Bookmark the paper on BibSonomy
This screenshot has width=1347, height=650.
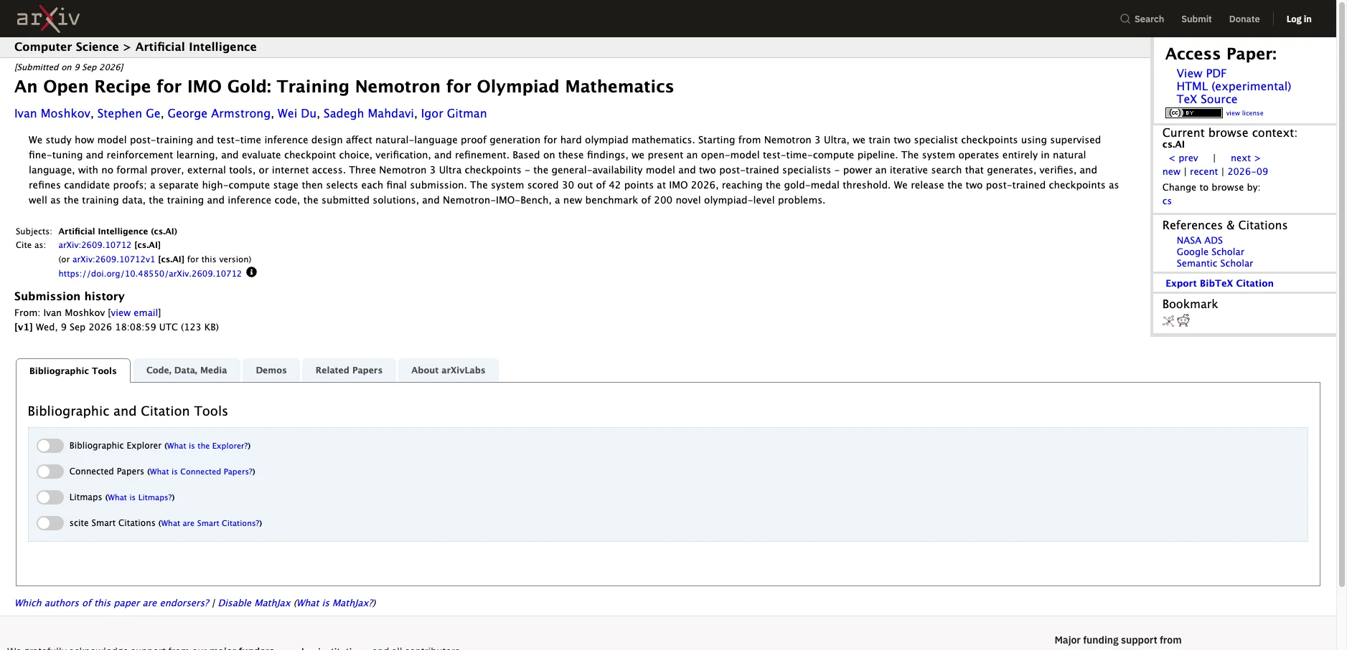(x=1168, y=320)
